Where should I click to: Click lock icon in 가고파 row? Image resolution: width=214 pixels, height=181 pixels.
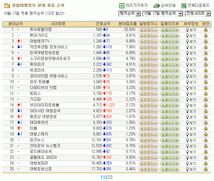(206, 100)
